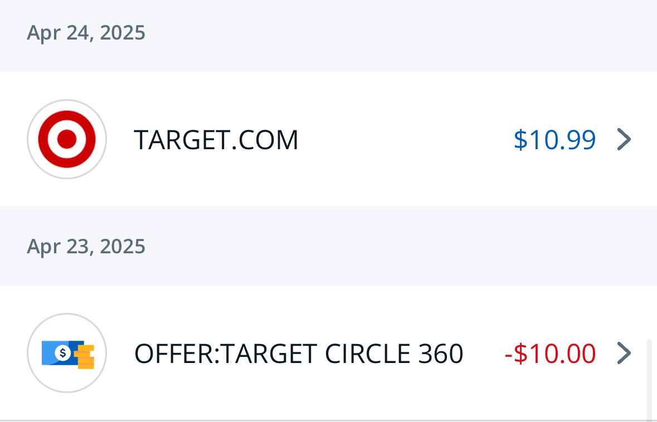Screen dimensions: 657x422
Task: Expand OFFER:TARGET CIRCLE 360 chevron arrow
Action: point(624,353)
